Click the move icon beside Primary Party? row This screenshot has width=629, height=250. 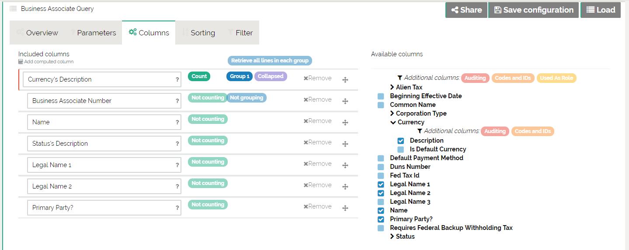click(x=345, y=208)
